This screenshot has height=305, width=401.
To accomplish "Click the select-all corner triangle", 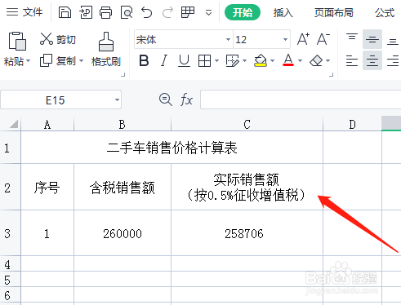I will pos(13,124).
